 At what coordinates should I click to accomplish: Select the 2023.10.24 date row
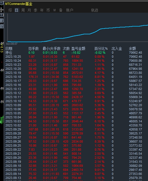click(13, 61)
